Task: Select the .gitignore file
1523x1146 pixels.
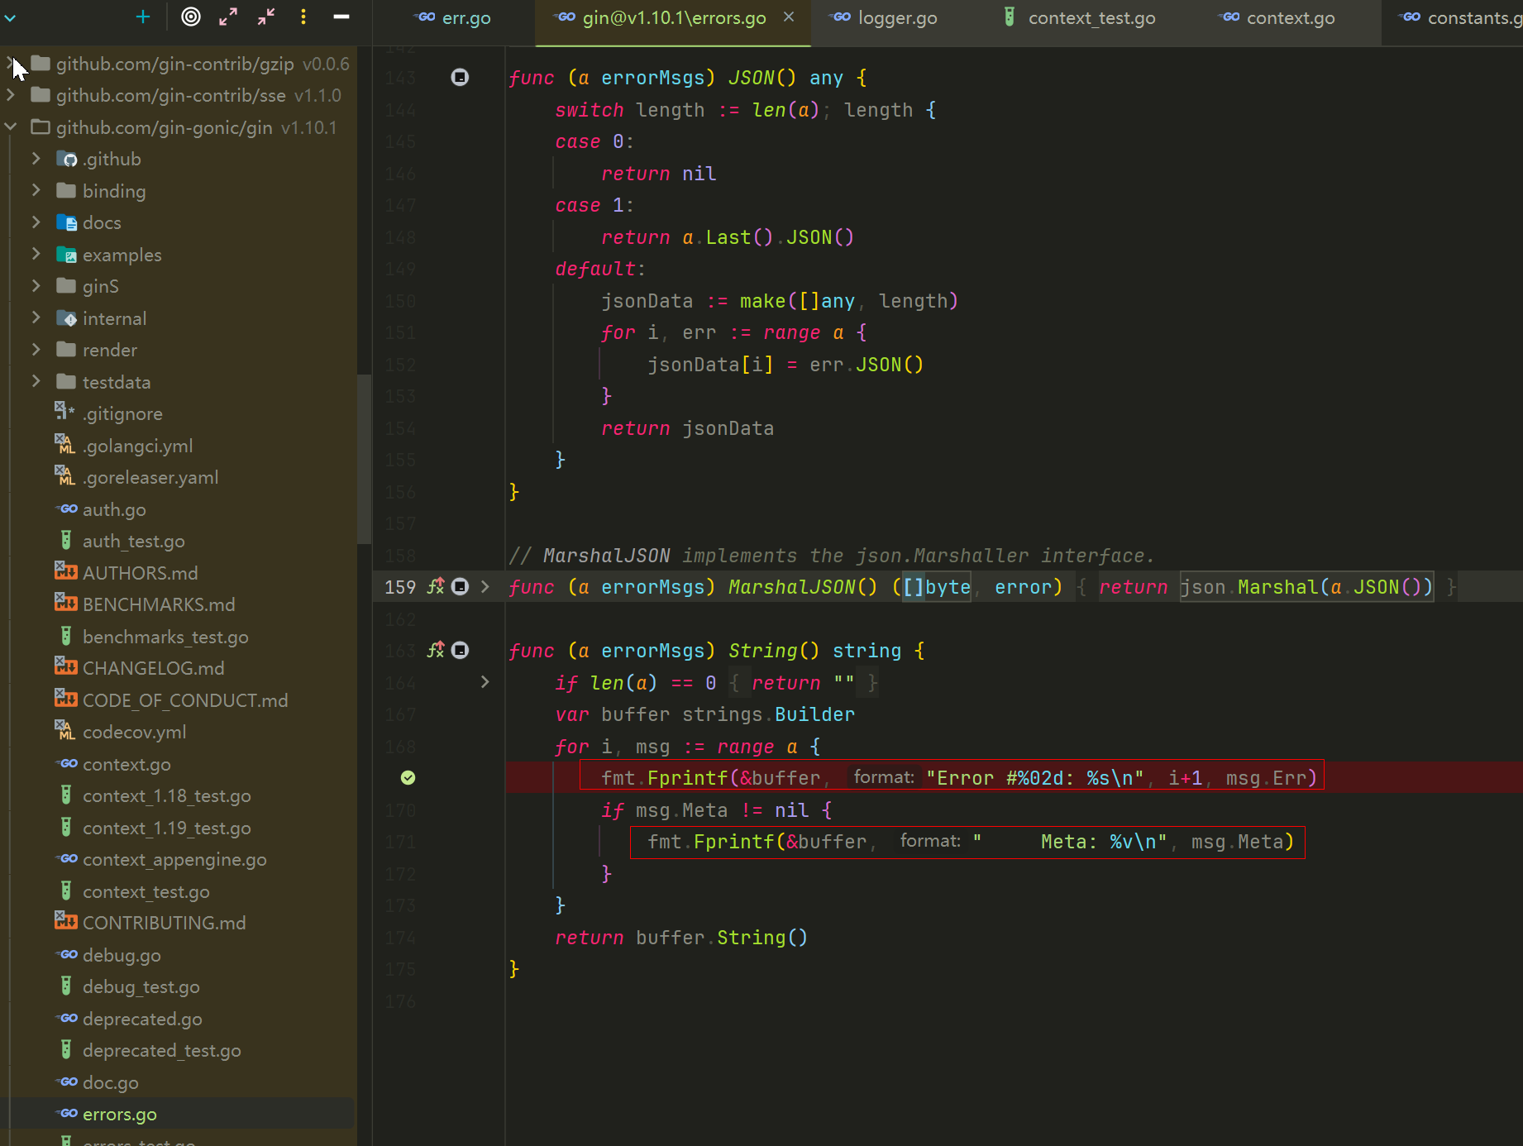Action: 122,413
